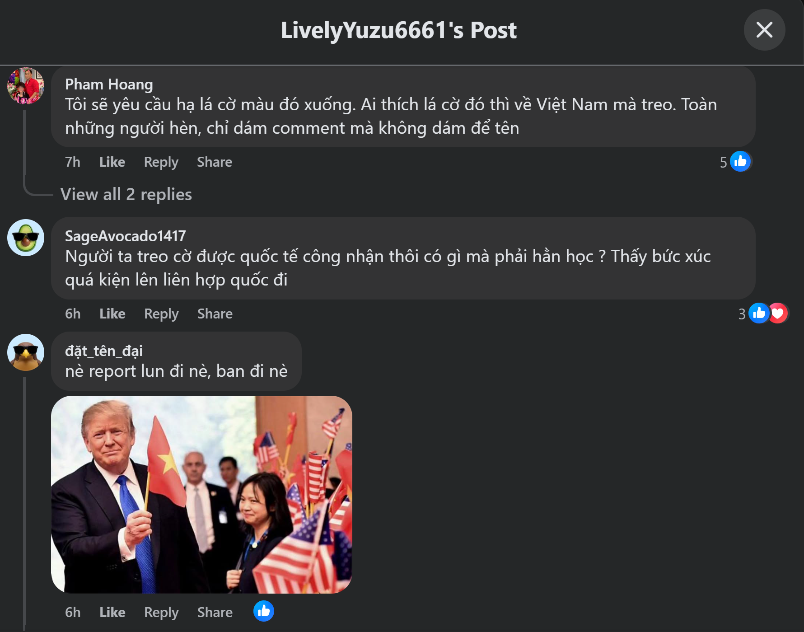View the blue like reaction on SageAvocado1417's comment
Viewport: 804px width, 632px height.
[758, 313]
